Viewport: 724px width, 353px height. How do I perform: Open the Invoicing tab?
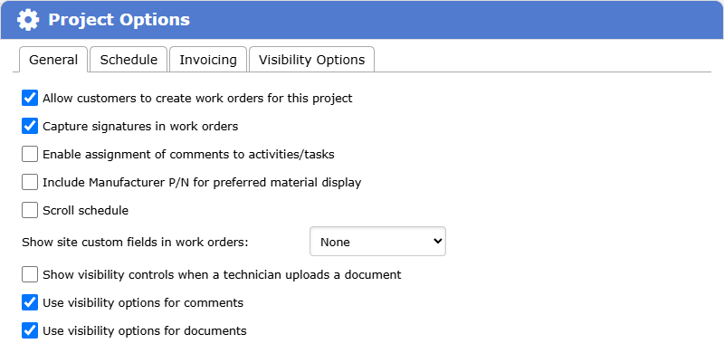click(x=208, y=60)
